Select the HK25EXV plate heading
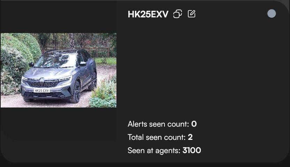This screenshot has height=167, width=290. click(x=148, y=14)
